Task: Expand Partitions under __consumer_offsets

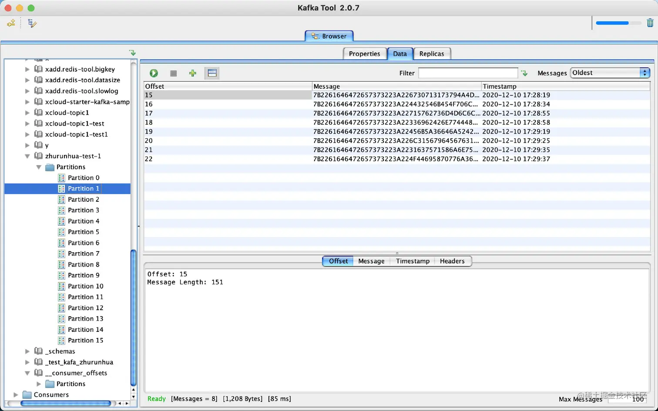Action: pyautogui.click(x=38, y=384)
